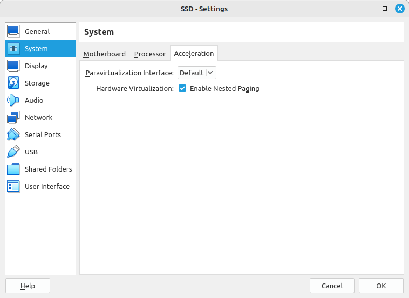Open Help for settings dialog
The width and height of the screenshot is (409, 298).
pyautogui.click(x=28, y=286)
